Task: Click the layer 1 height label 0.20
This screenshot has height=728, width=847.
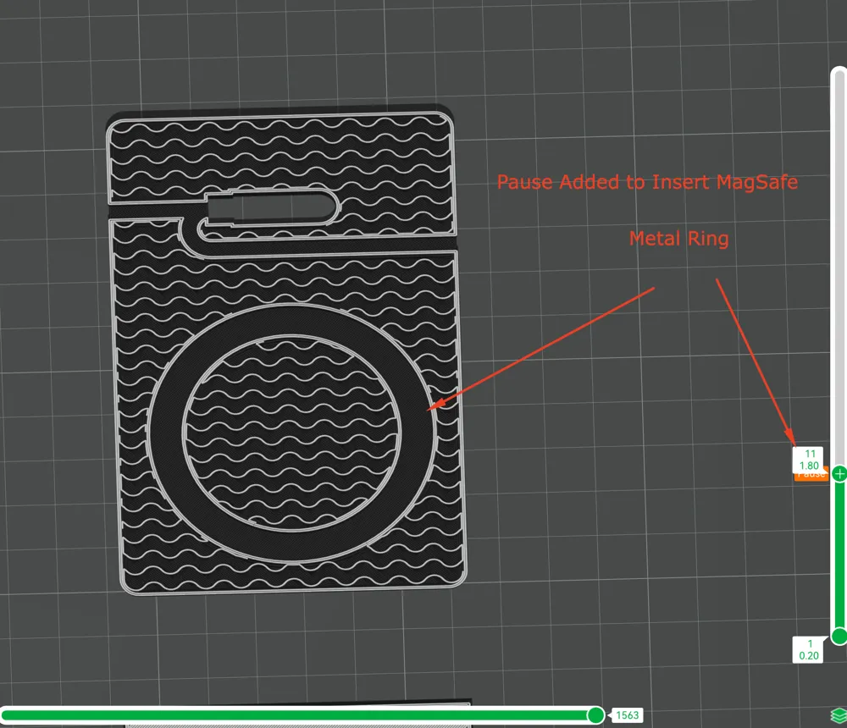Action: [809, 656]
